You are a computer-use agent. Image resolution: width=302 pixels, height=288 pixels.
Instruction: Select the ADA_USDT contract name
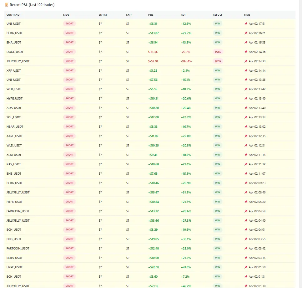[14, 108]
